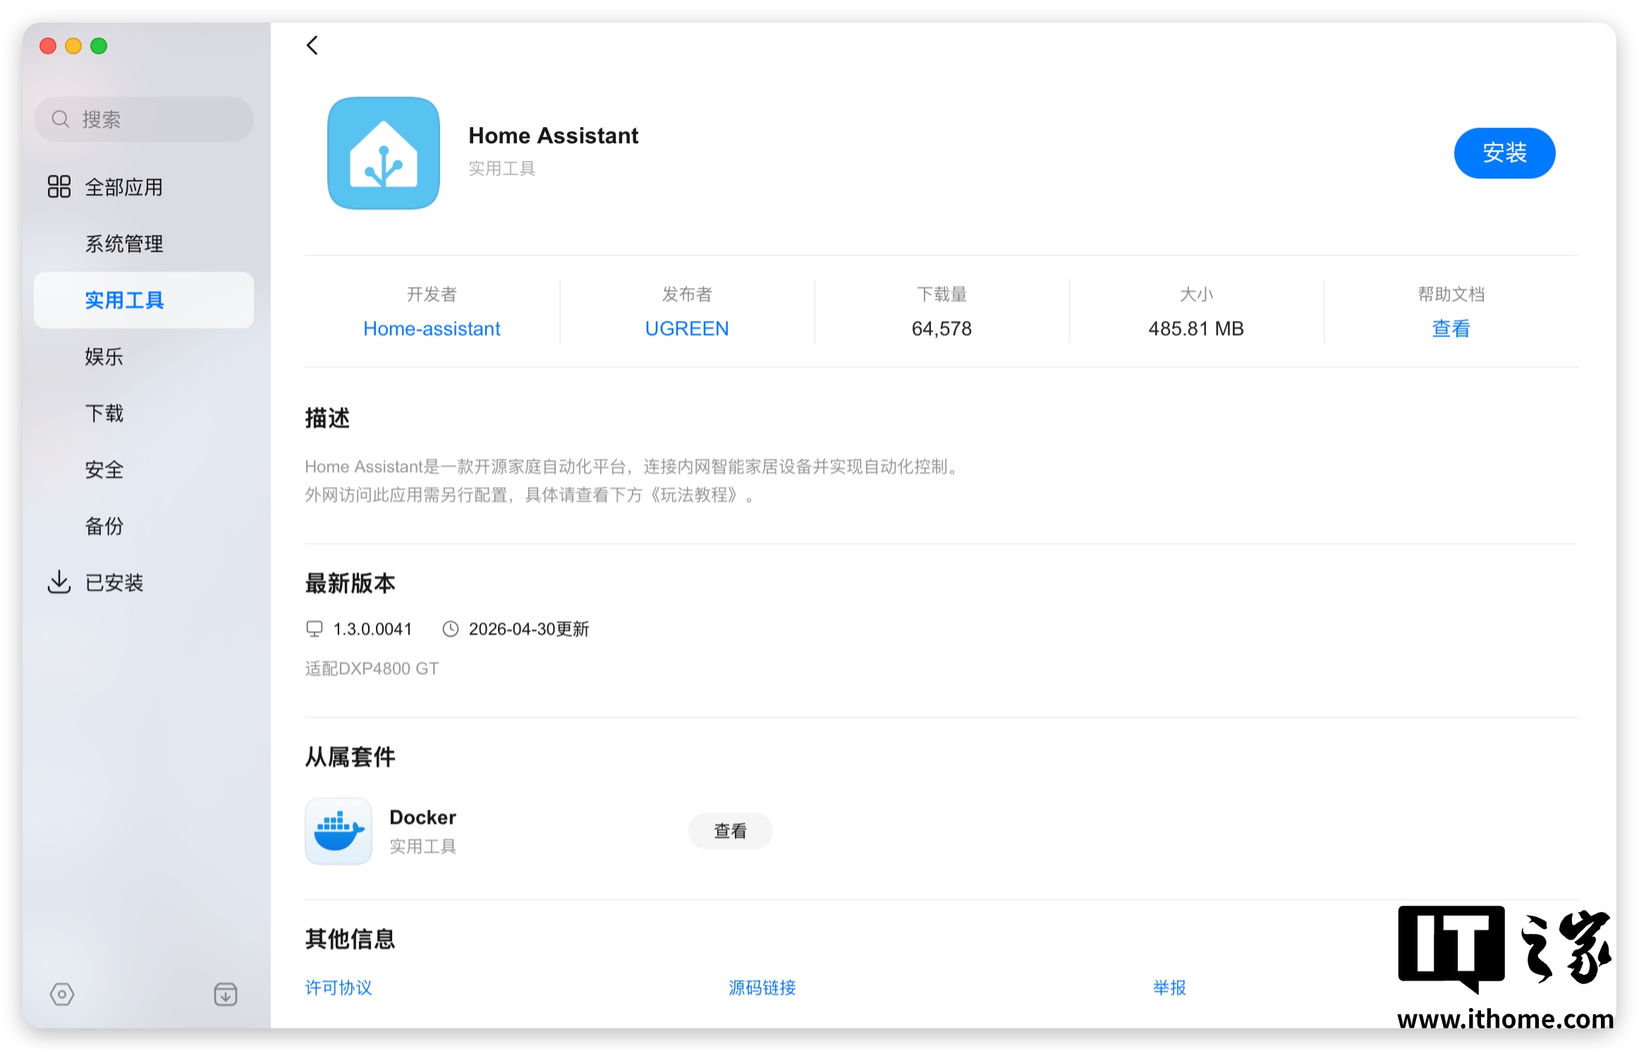Go back with the left arrow icon
Viewport: 1639px width, 1049px height.
pyautogui.click(x=312, y=46)
